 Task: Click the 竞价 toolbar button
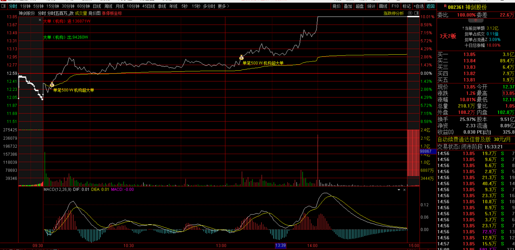pos(336,6)
